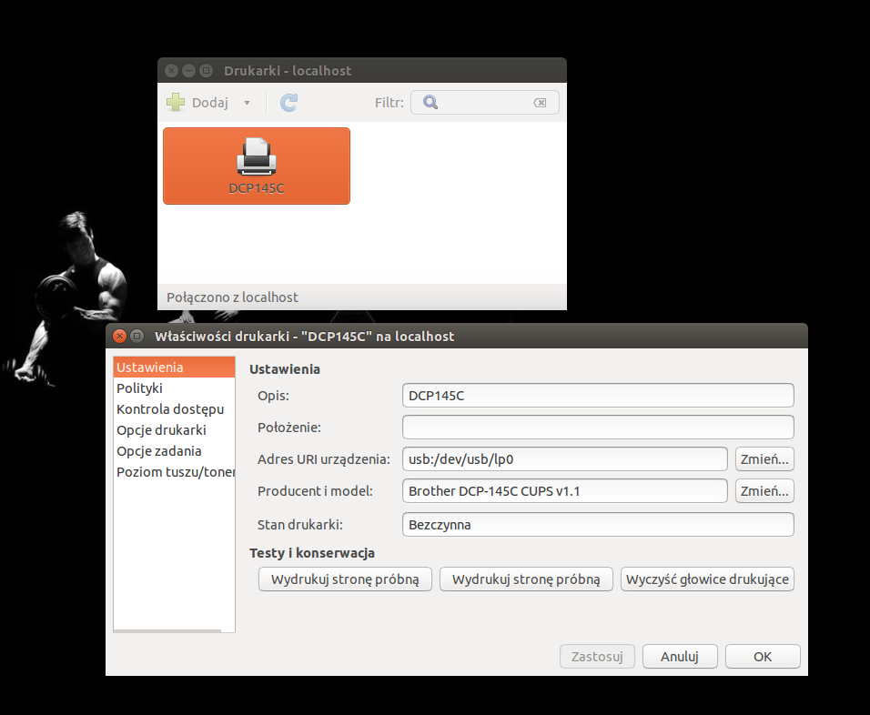Click the Zastosuj button
Image resolution: width=870 pixels, height=715 pixels.
[x=597, y=657]
